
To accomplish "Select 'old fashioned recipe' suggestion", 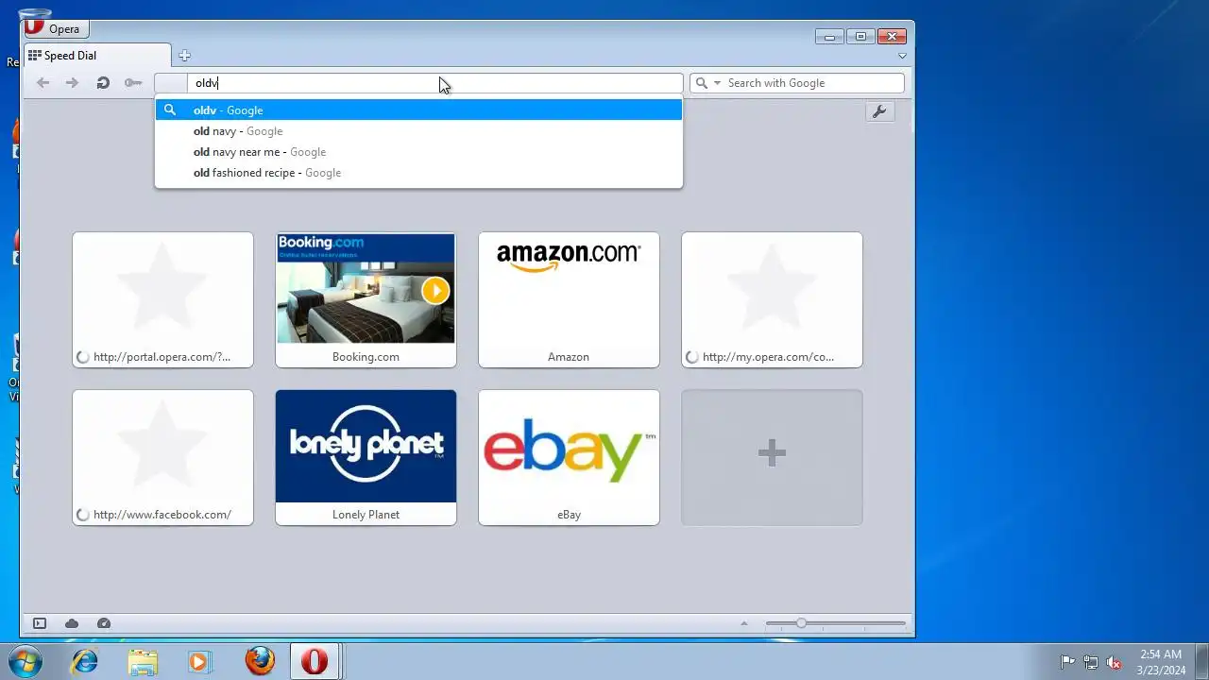I will click(418, 173).
